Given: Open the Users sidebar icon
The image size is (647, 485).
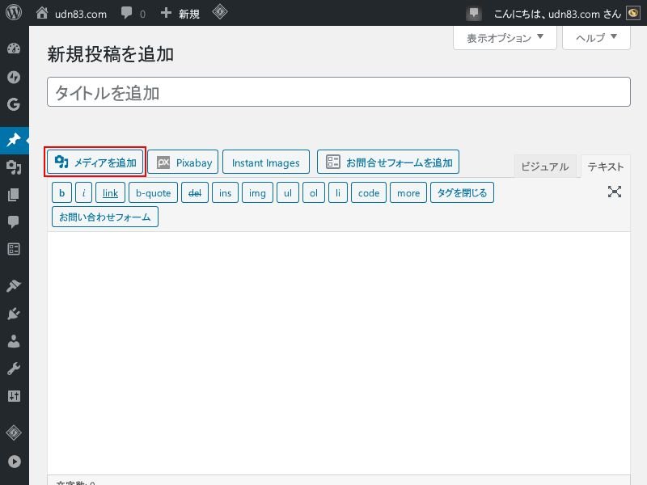Looking at the screenshot, I should tap(14, 341).
